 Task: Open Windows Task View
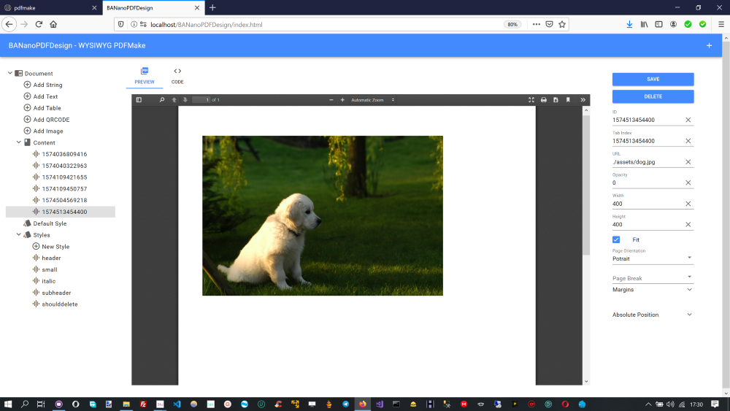tap(41, 404)
